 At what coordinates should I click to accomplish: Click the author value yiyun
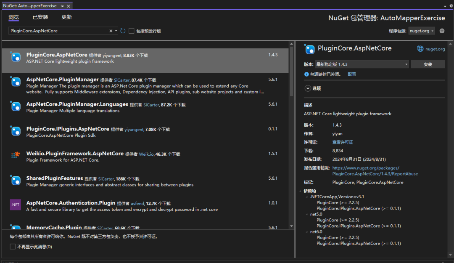[337, 134]
